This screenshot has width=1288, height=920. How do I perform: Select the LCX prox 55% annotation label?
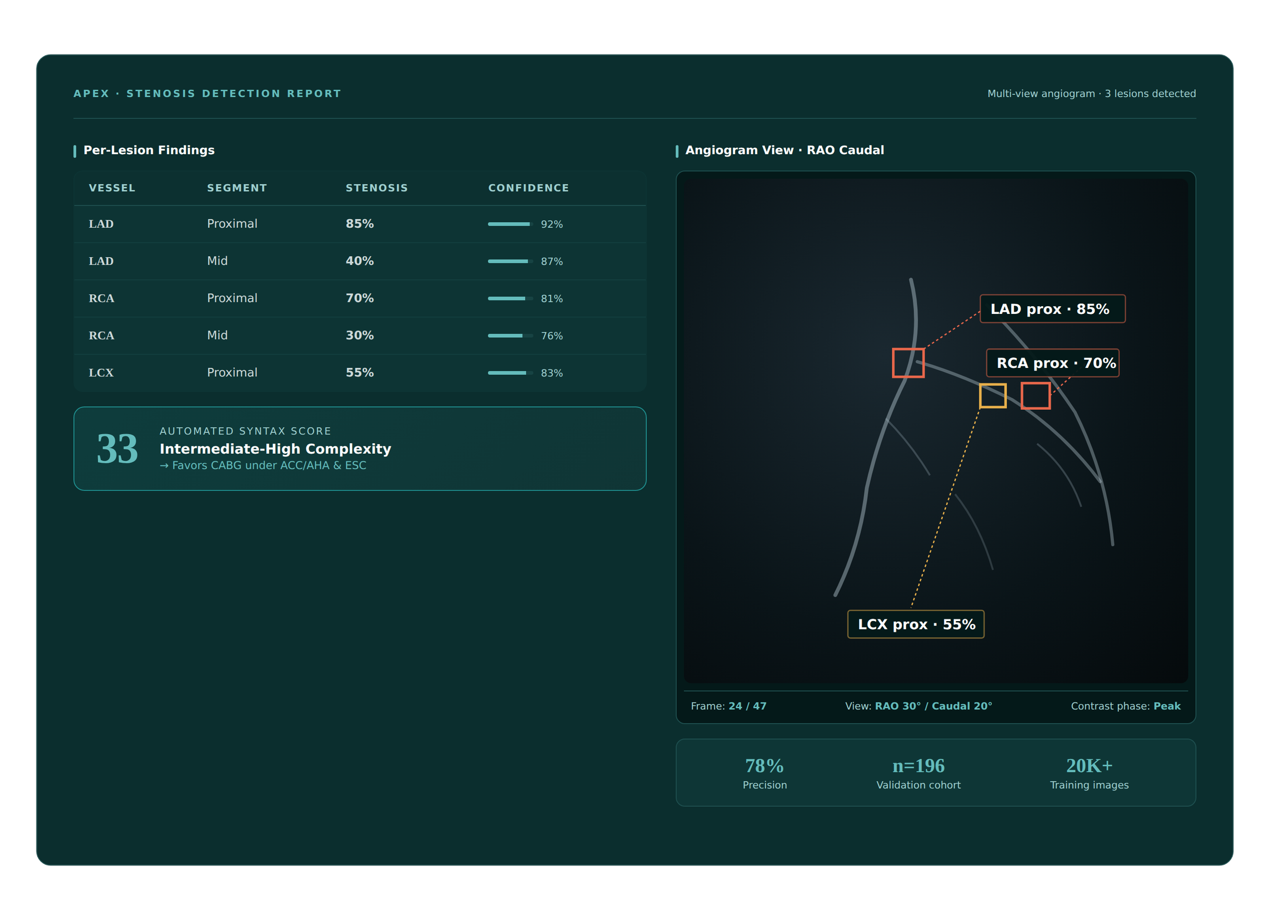click(916, 624)
